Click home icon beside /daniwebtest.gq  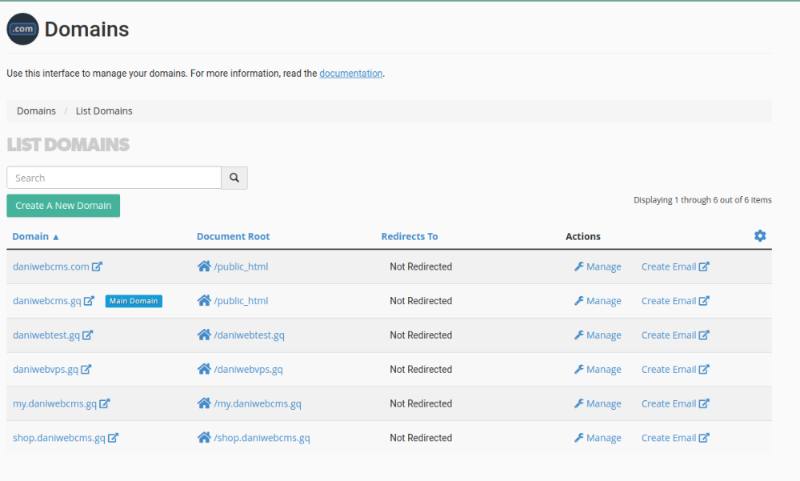[204, 335]
